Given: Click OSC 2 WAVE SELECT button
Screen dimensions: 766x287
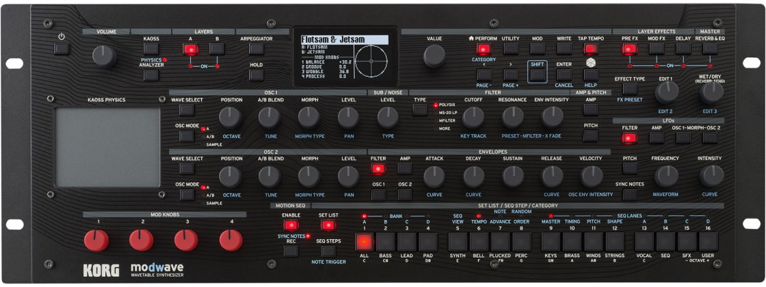Looking at the screenshot, I should [187, 169].
